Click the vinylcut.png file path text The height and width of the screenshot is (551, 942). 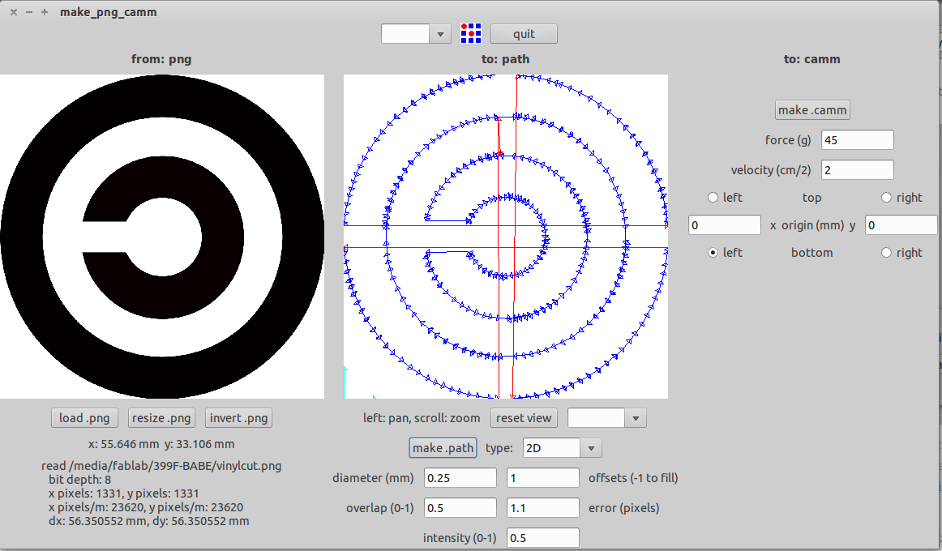161,466
